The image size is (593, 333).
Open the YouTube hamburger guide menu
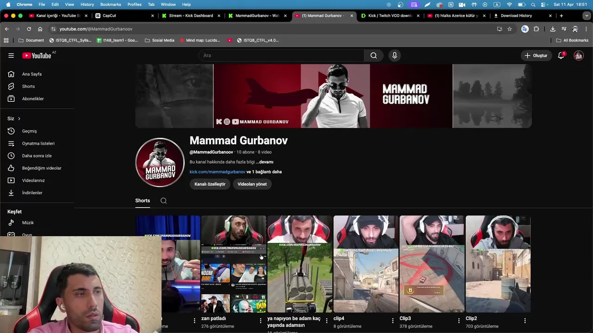pyautogui.click(x=11, y=55)
